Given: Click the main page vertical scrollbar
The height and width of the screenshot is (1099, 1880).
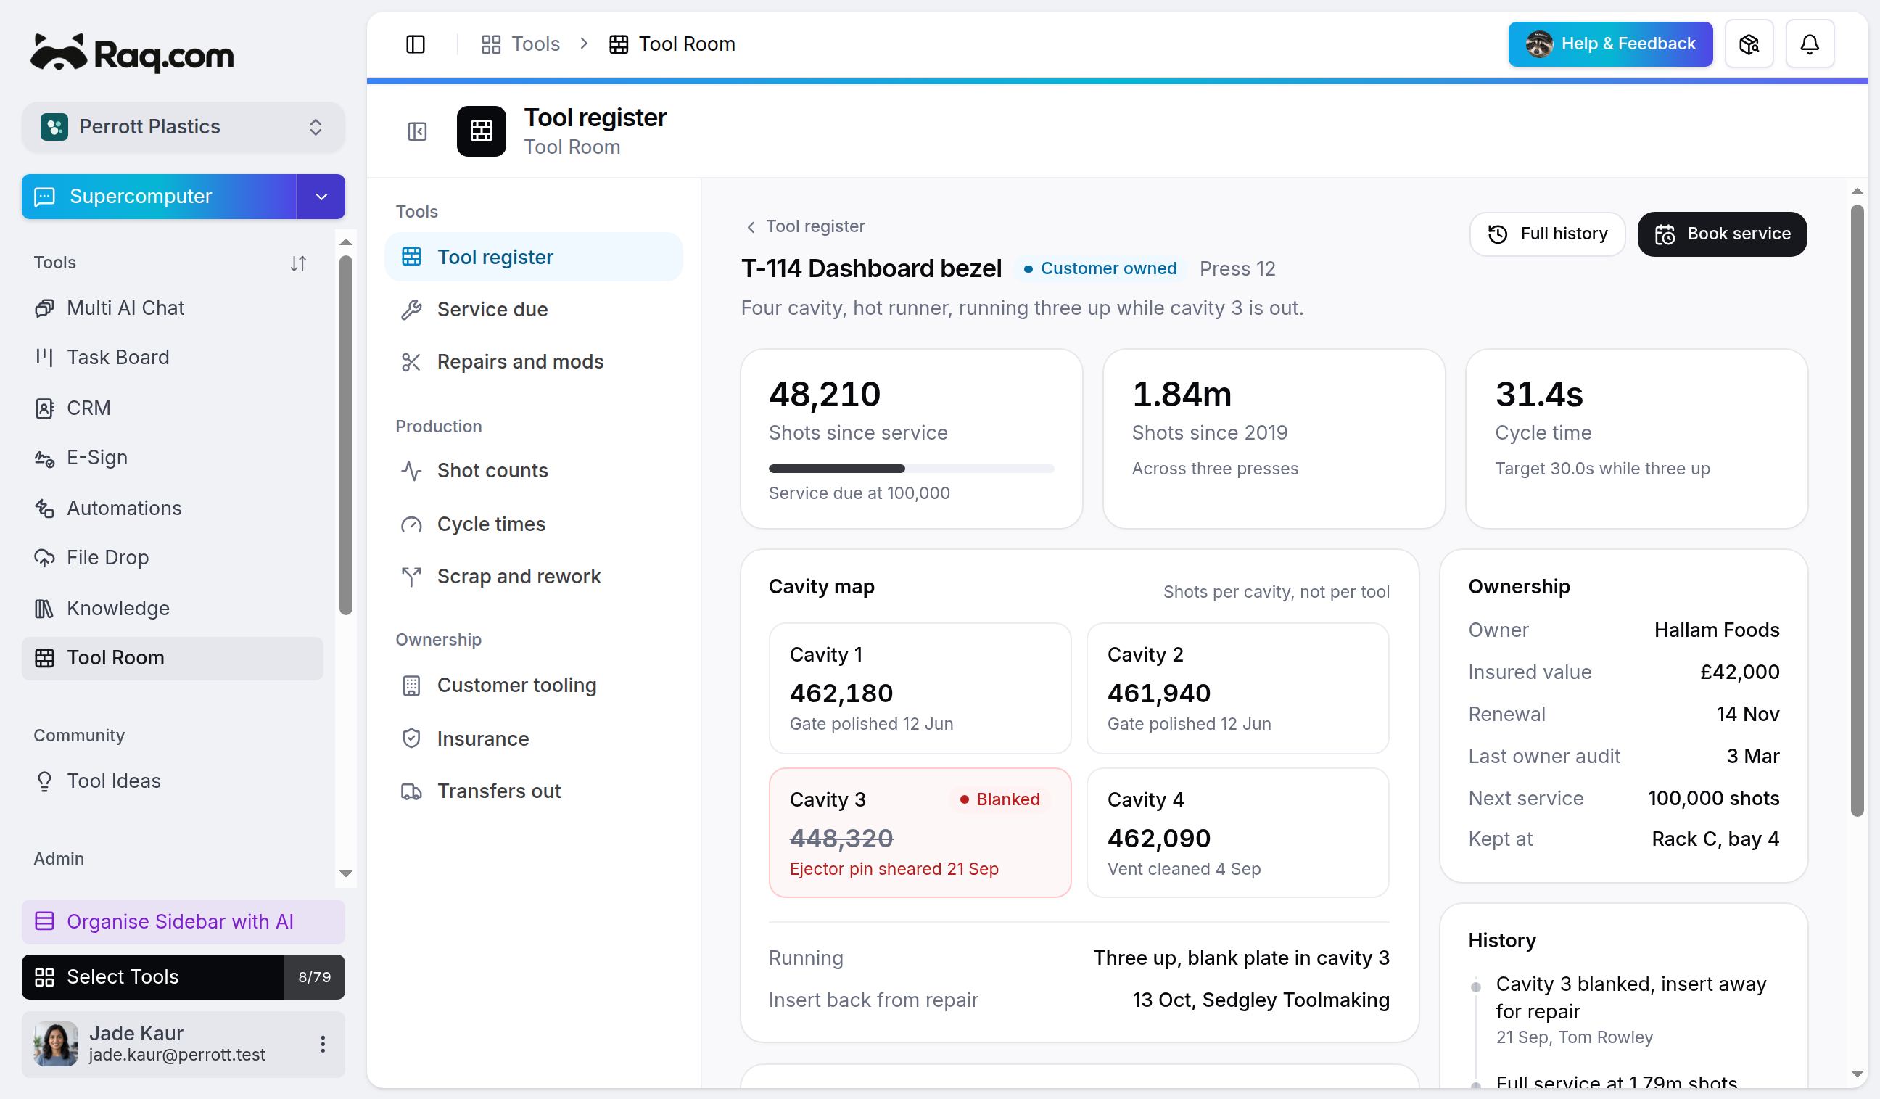Looking at the screenshot, I should [x=1857, y=511].
